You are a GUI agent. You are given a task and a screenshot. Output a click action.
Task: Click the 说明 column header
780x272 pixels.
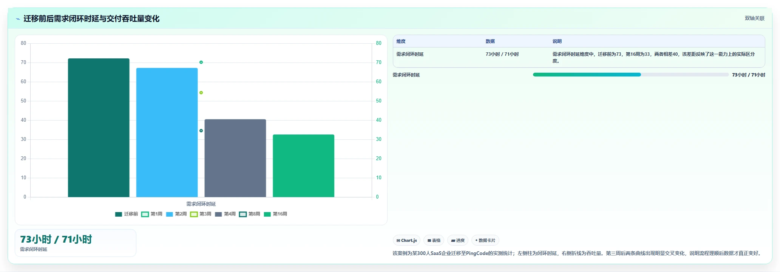(x=557, y=41)
